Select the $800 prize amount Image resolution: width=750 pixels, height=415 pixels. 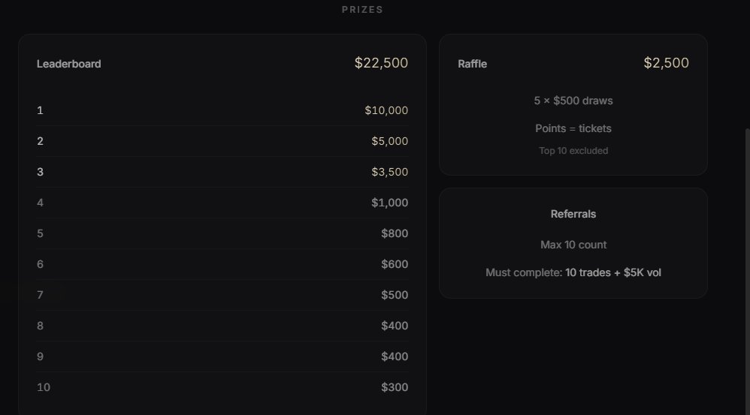394,233
